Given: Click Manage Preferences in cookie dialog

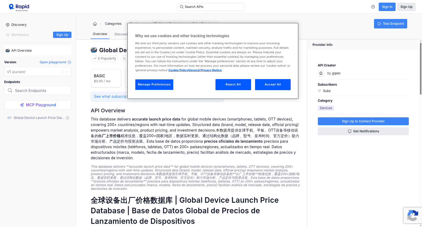Looking at the screenshot, I should point(154,85).
